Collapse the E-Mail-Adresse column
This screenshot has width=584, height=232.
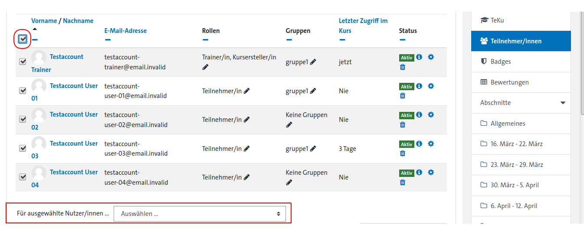click(x=108, y=40)
